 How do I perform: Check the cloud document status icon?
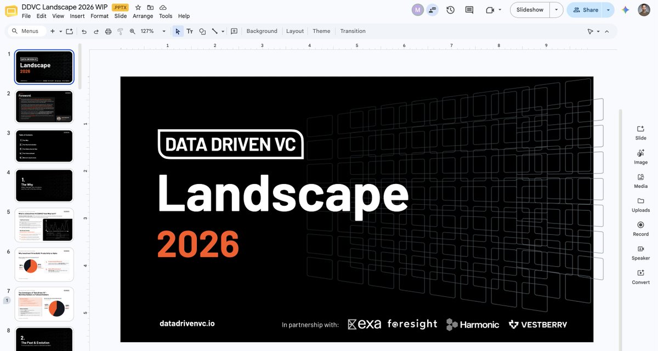163,8
